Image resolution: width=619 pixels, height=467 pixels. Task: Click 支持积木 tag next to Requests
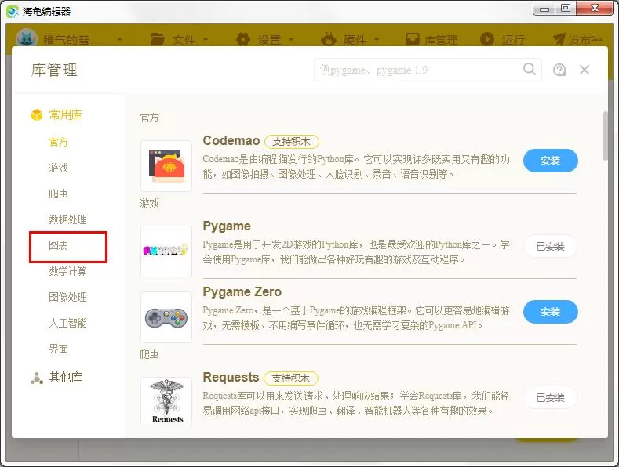[x=291, y=378]
